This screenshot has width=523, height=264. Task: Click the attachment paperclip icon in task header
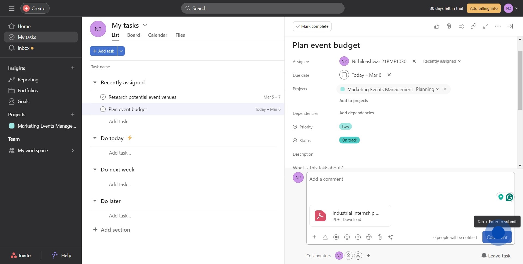[x=449, y=26]
